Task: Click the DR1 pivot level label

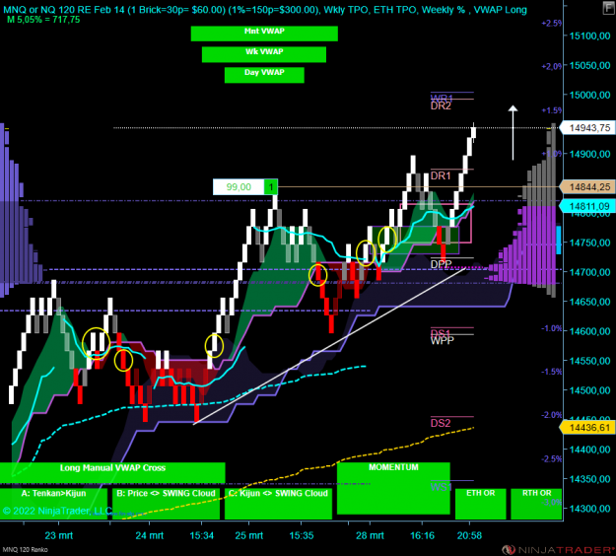Action: (x=441, y=176)
